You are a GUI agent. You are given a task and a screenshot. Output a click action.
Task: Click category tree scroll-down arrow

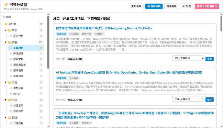48,126
